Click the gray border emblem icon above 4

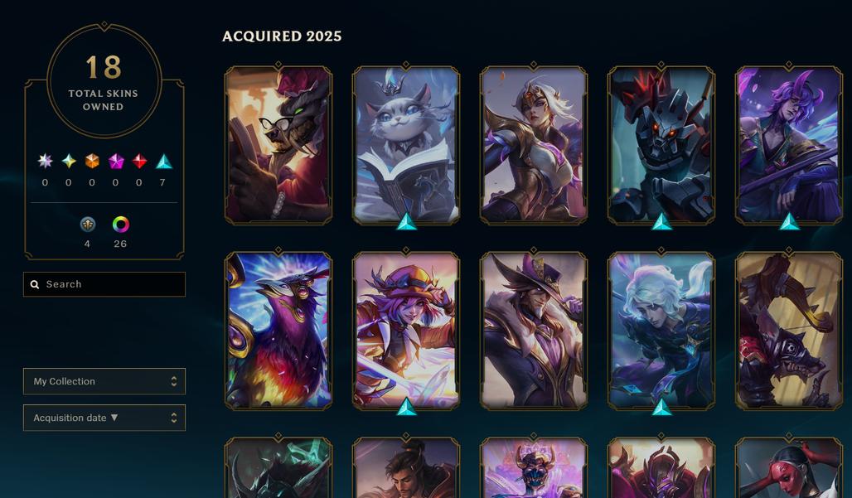(88, 225)
